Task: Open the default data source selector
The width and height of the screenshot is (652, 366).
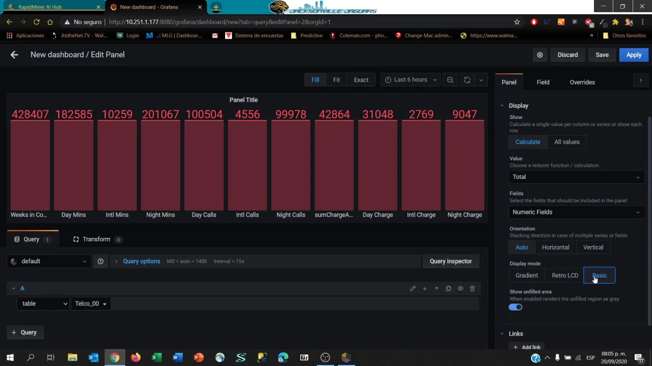Action: click(x=49, y=261)
